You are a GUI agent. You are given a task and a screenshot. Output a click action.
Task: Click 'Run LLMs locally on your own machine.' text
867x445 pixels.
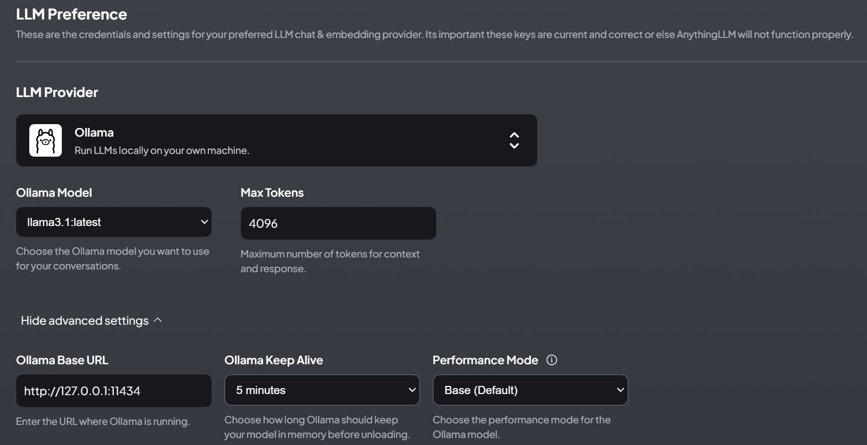(x=162, y=151)
